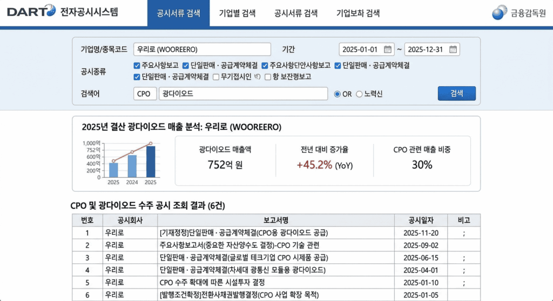The image size is (553, 301).
Task: Click the 비고 column header
Action: 464,220
